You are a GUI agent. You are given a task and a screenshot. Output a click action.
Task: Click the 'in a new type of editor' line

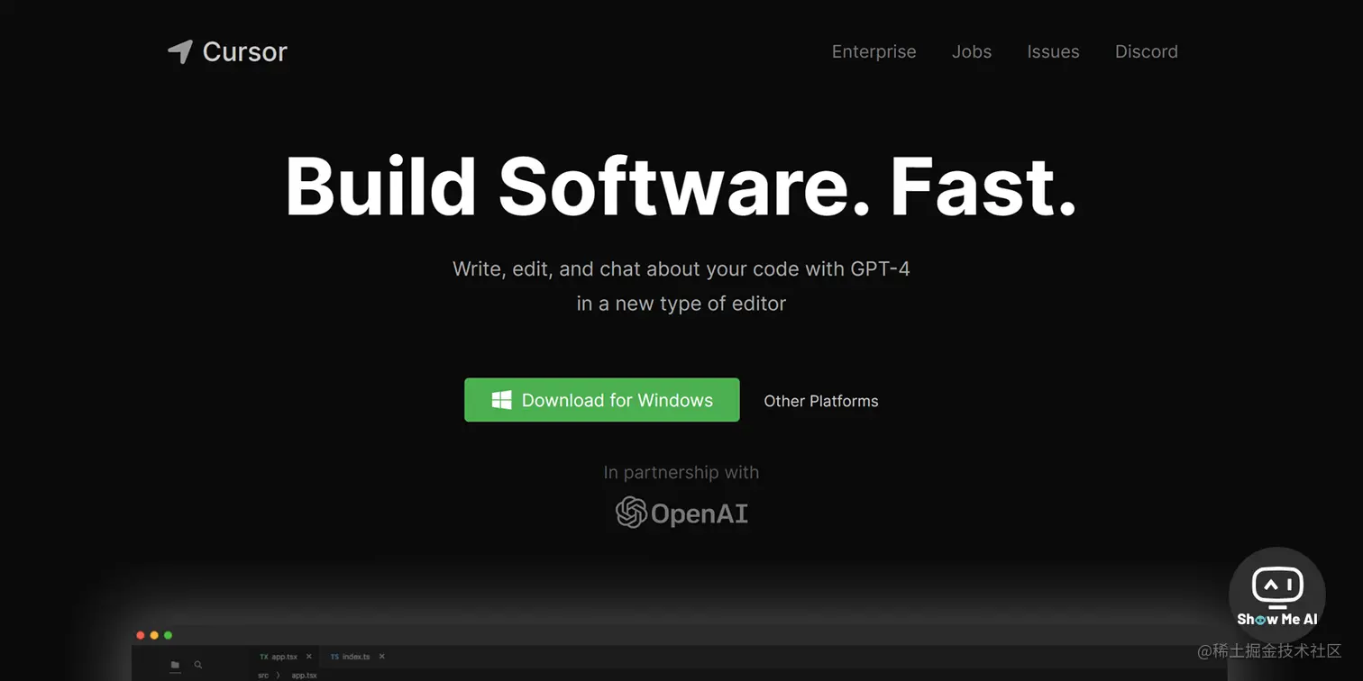681,304
